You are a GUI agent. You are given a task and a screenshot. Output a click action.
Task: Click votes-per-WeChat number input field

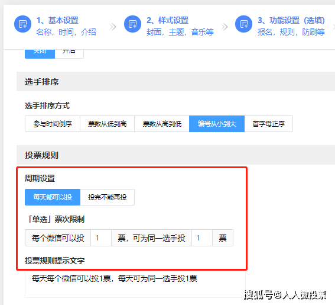(101, 237)
